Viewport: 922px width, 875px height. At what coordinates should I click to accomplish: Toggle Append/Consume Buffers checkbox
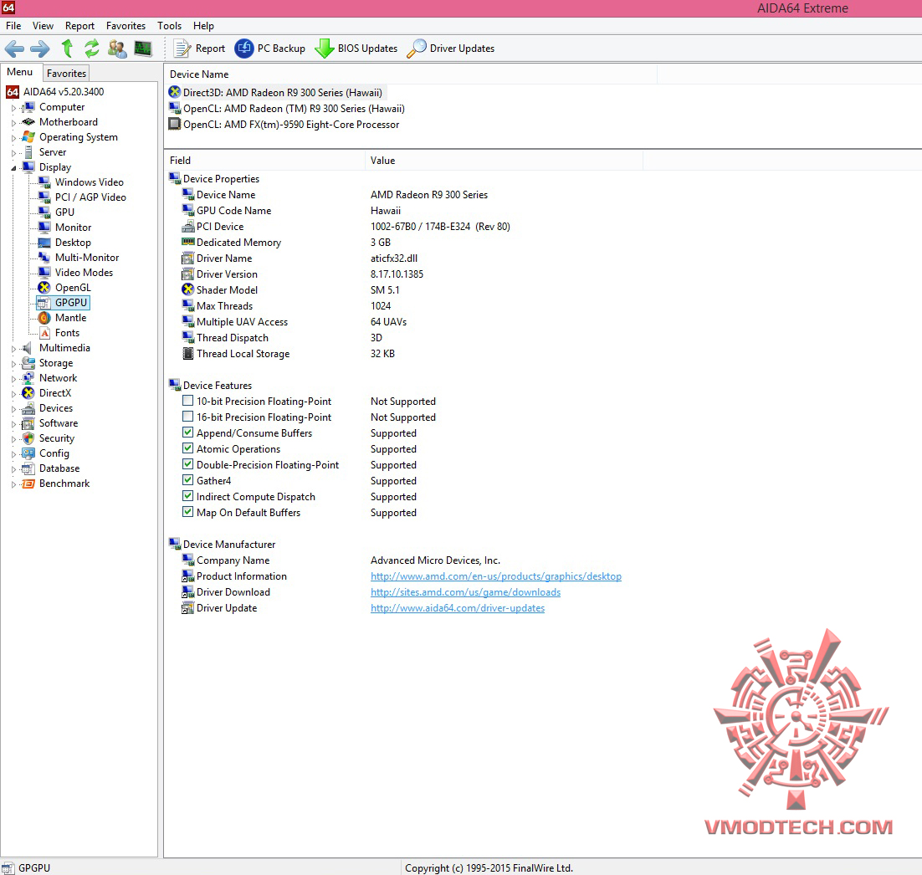tap(187, 432)
